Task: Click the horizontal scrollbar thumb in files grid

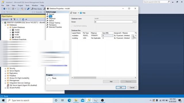Action: click(x=85, y=78)
